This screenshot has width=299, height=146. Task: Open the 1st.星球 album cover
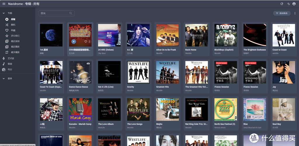[51, 35]
